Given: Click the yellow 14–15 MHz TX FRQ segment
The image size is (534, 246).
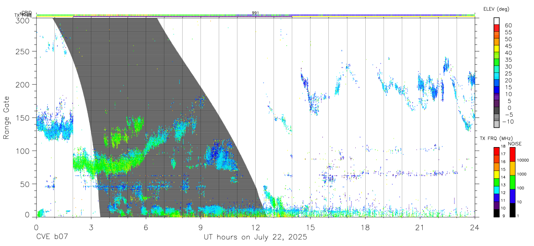Looking at the screenshot, I should (497, 174).
